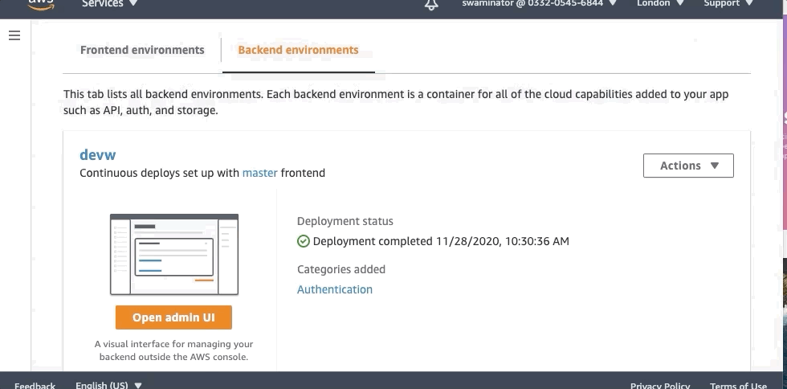Follow the master frontend link

point(260,173)
